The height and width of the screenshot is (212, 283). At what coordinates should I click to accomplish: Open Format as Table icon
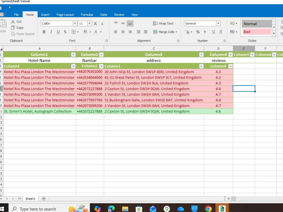[x=232, y=32]
